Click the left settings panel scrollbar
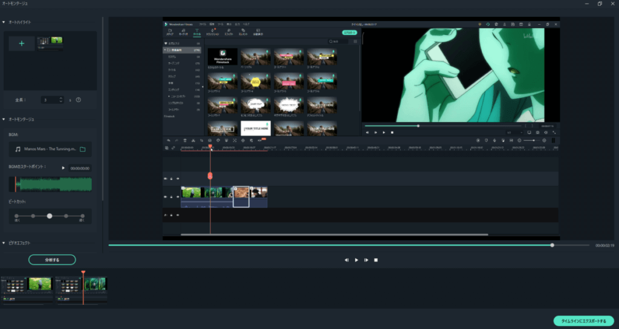The image size is (619, 329). tap(103, 109)
